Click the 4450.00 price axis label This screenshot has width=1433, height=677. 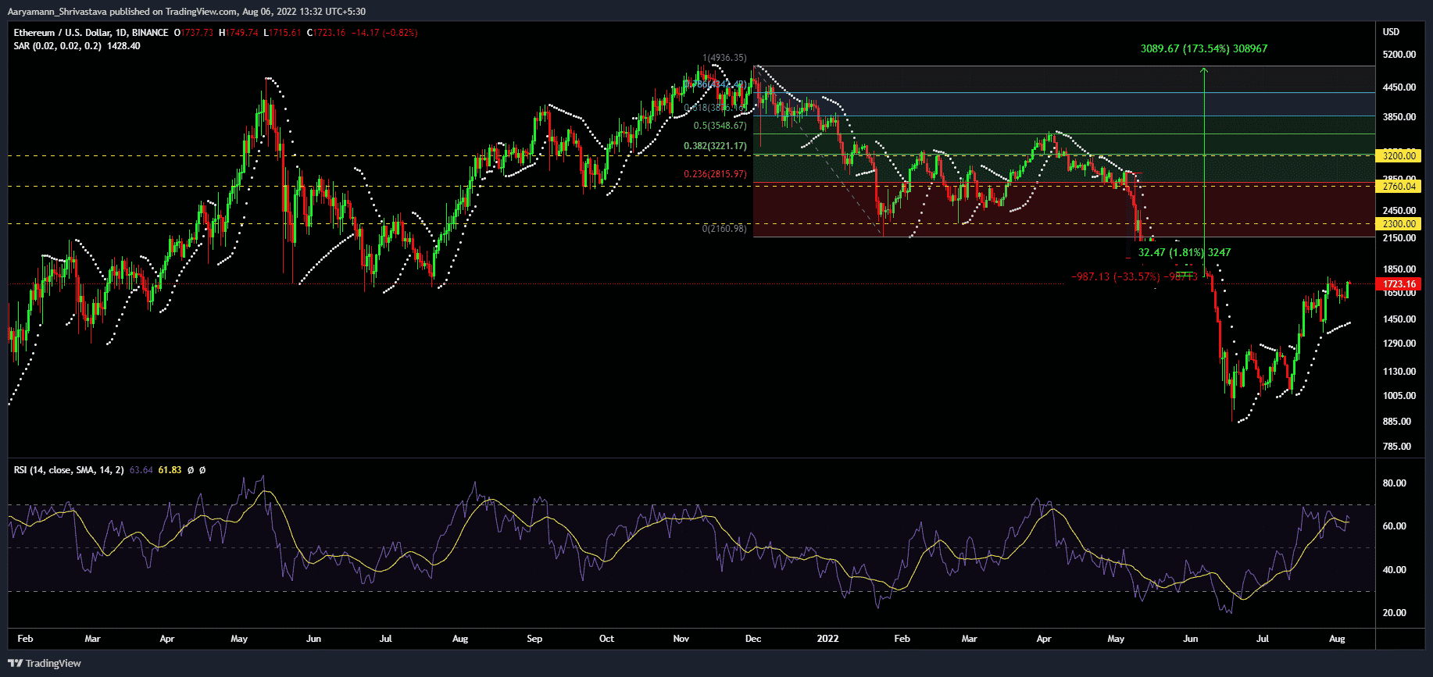point(1399,87)
